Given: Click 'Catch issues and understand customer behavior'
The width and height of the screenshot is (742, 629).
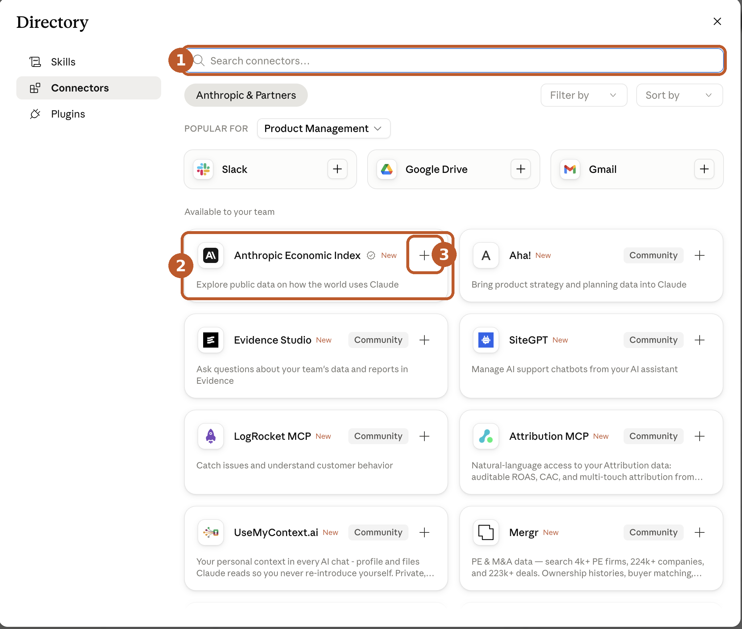Looking at the screenshot, I should point(294,465).
